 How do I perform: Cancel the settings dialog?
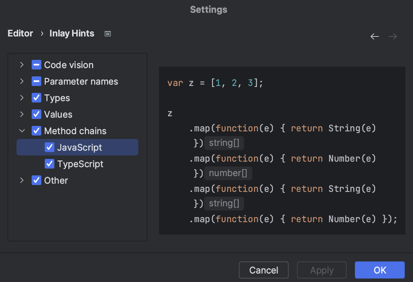tap(264, 270)
